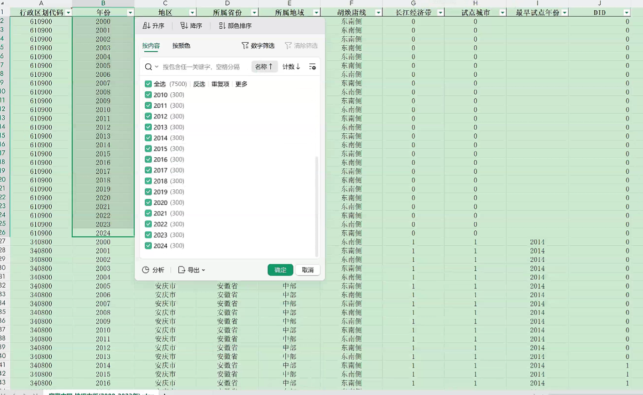Viewport: 643px width, 395px height.
Task: Uncheck the 全选 select-all checkbox
Action: coord(148,84)
